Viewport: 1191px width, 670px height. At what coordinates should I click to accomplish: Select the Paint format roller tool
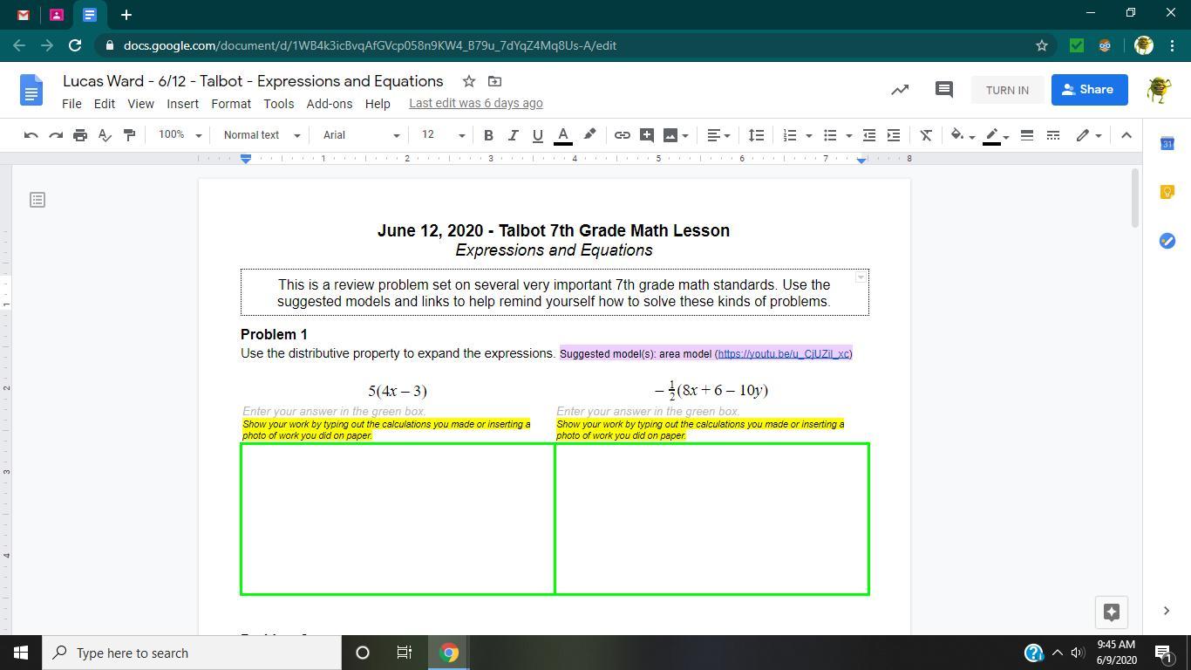point(129,135)
